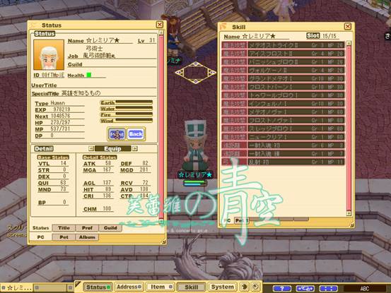
Task: Switch to the Pref tab
Action: tap(87, 228)
